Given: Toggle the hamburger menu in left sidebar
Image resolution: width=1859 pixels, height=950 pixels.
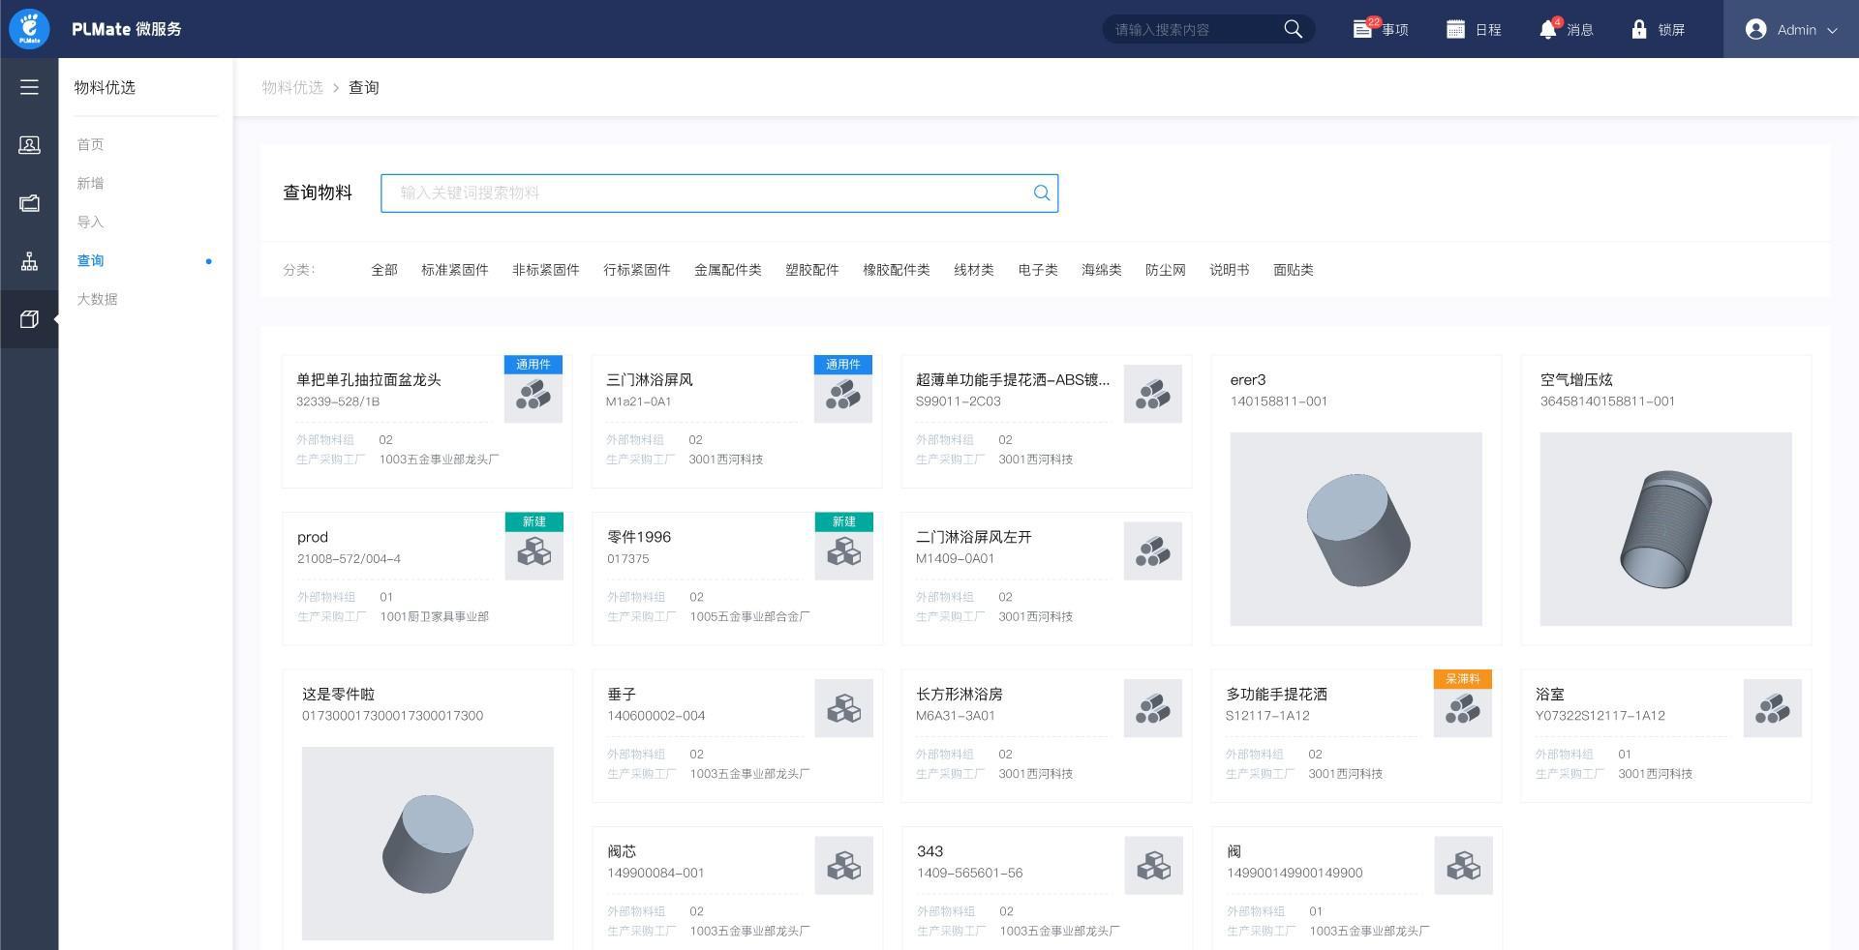Looking at the screenshot, I should point(29,87).
